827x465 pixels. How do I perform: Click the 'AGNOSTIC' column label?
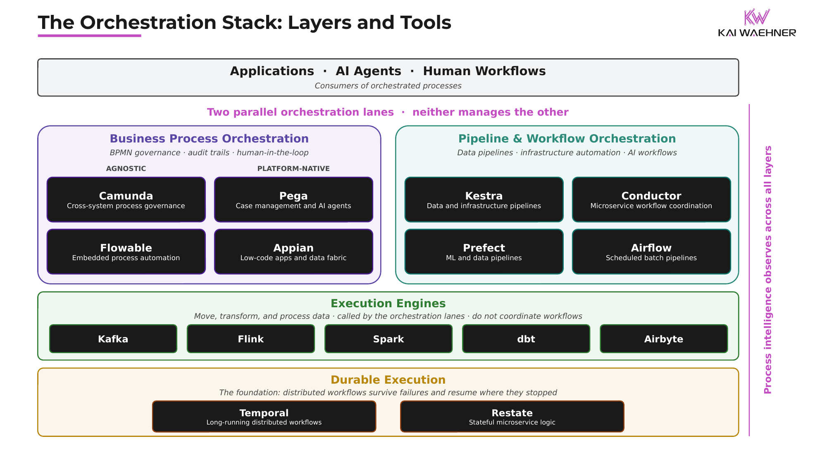click(x=126, y=168)
